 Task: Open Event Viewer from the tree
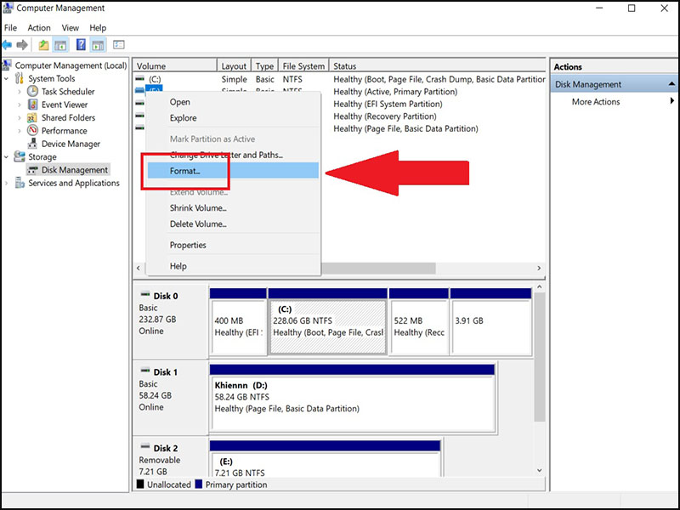pyautogui.click(x=64, y=105)
